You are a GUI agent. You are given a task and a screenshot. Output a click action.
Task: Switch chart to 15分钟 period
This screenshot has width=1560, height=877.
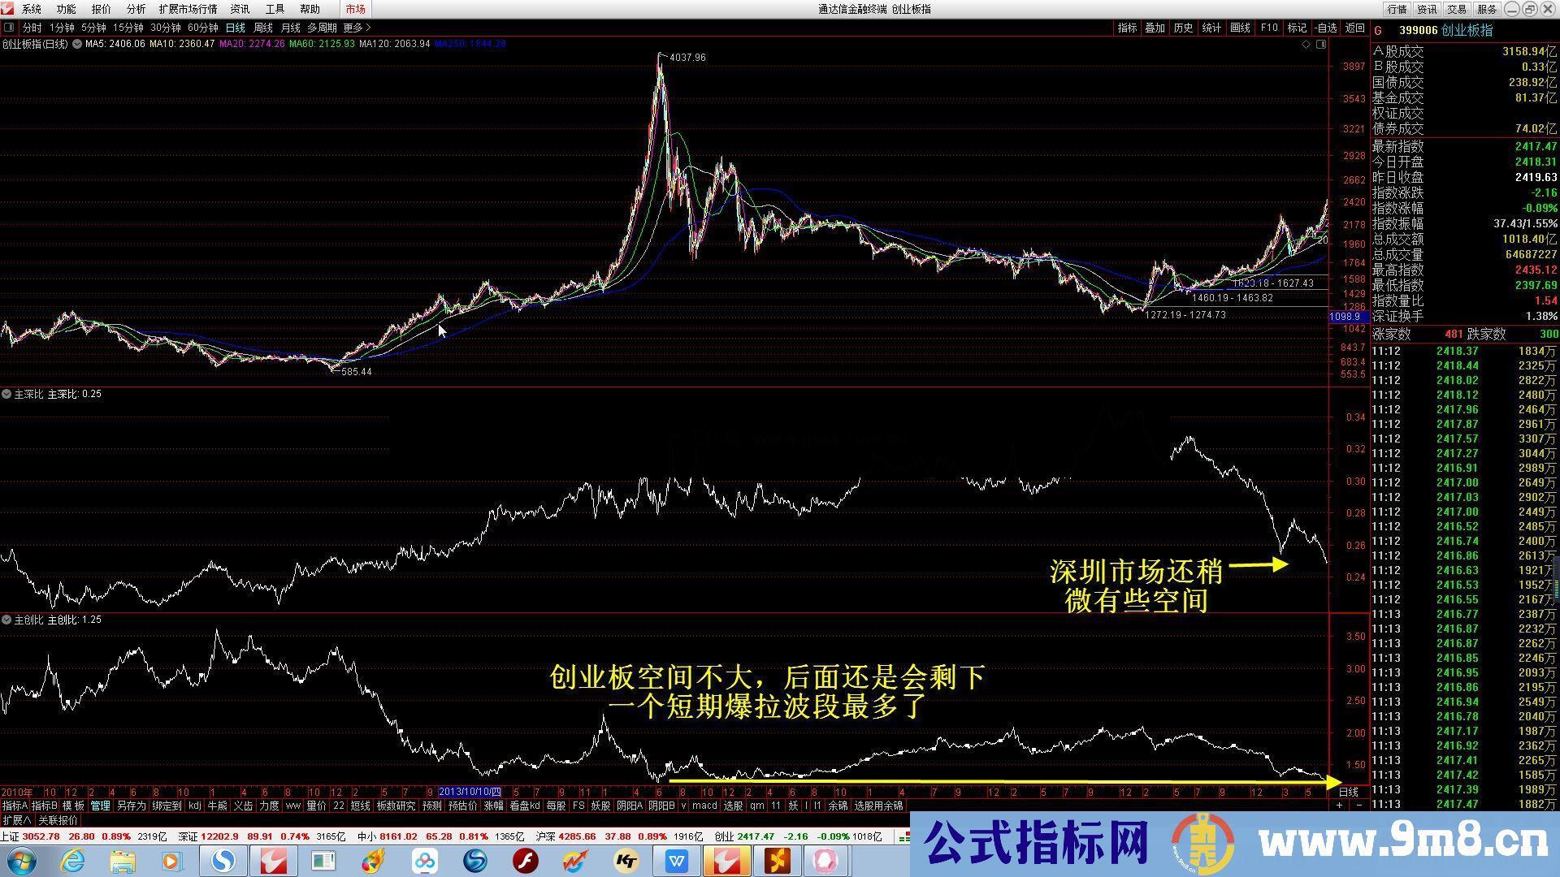pyautogui.click(x=128, y=28)
